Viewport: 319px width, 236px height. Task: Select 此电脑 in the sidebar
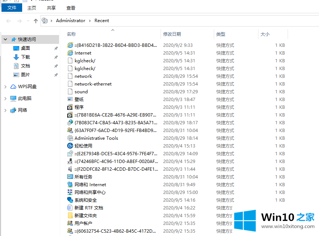tap(25, 98)
